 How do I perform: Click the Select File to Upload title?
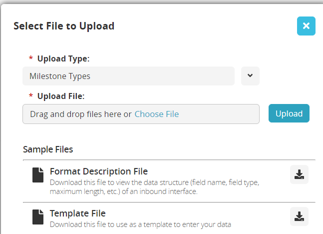[64, 26]
